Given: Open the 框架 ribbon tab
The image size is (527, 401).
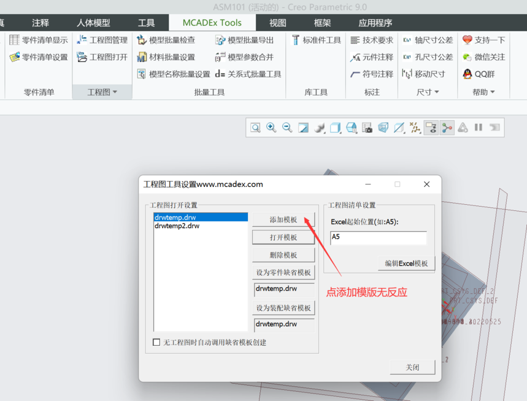Looking at the screenshot, I should point(322,23).
